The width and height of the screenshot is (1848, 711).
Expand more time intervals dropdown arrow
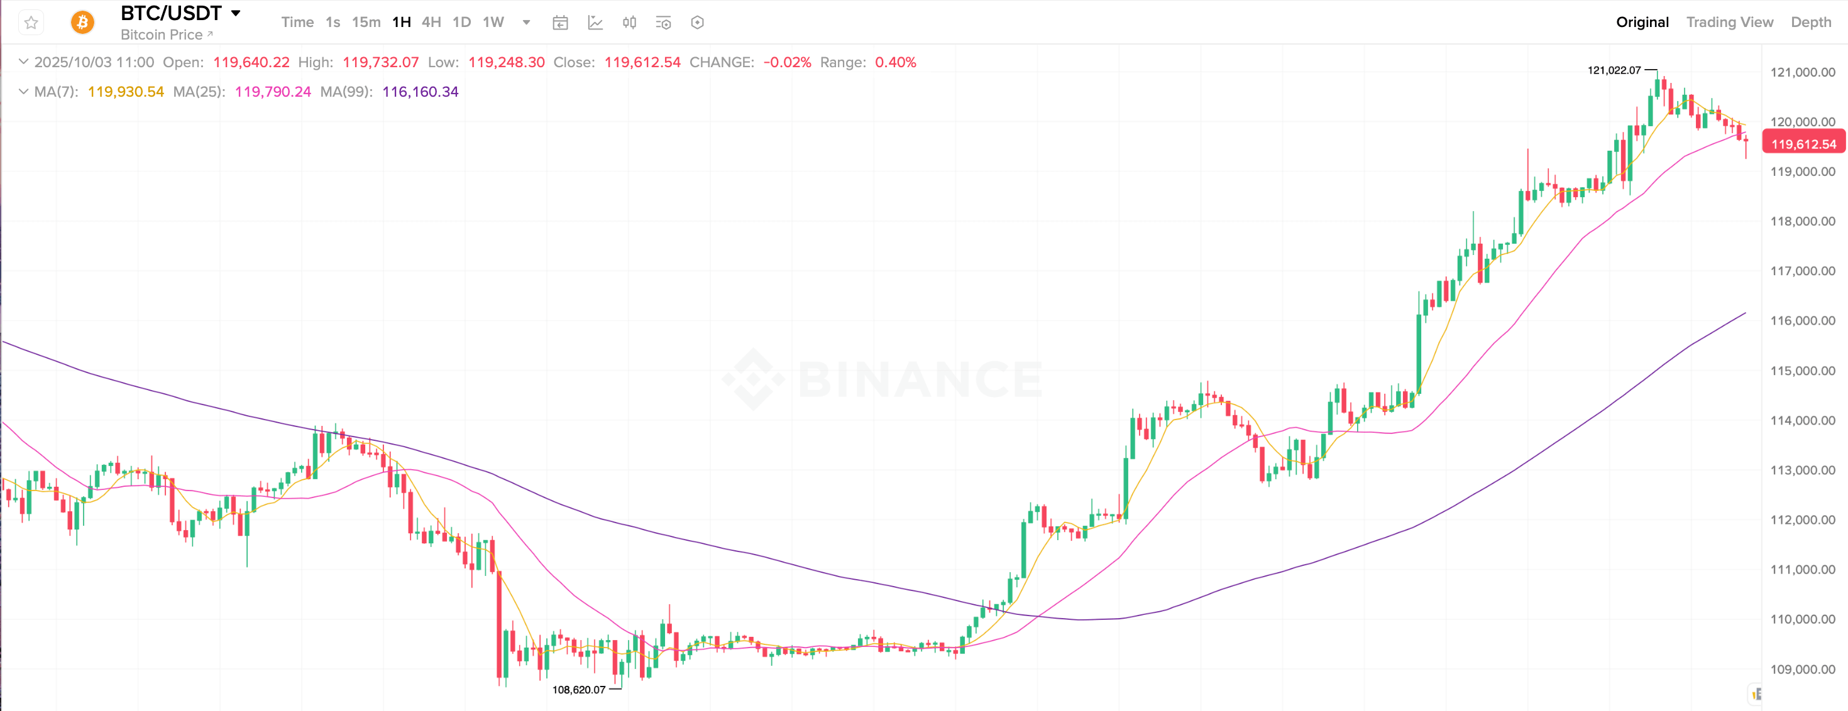527,22
